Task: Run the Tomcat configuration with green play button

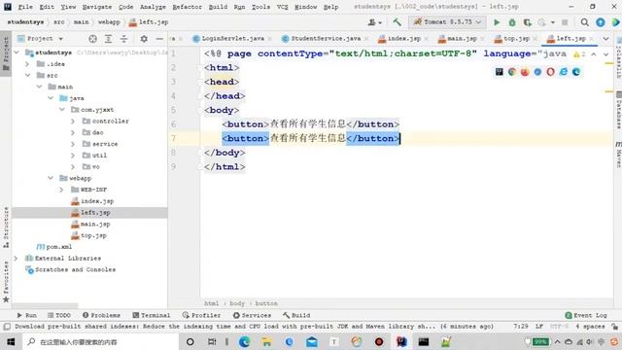Action: click(x=497, y=22)
